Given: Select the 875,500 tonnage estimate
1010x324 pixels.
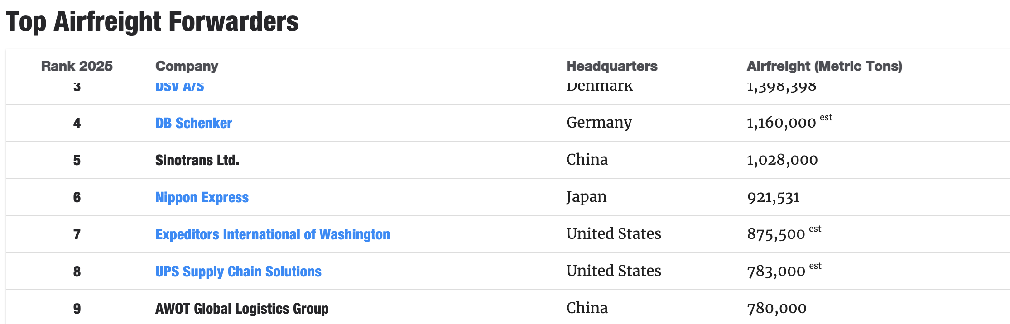Looking at the screenshot, I should pyautogui.click(x=776, y=234).
